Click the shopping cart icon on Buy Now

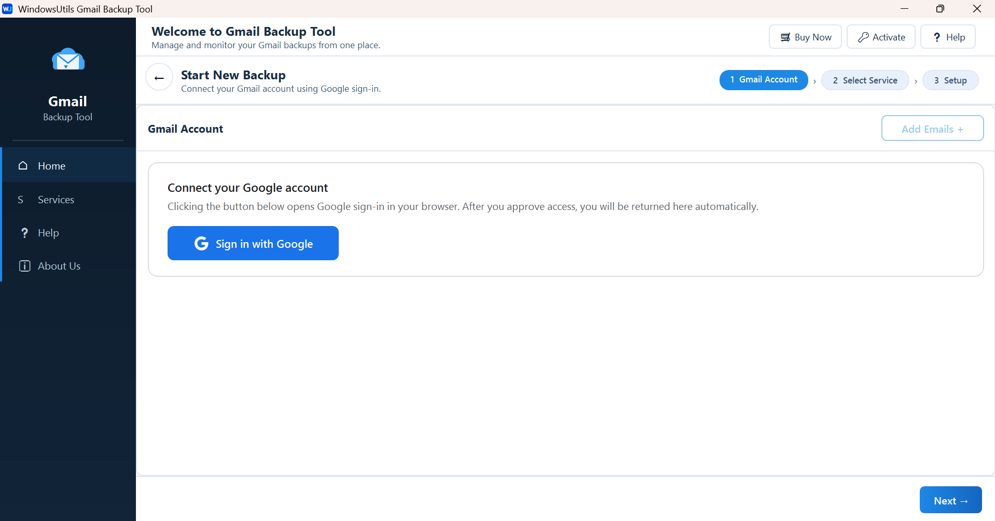(785, 37)
